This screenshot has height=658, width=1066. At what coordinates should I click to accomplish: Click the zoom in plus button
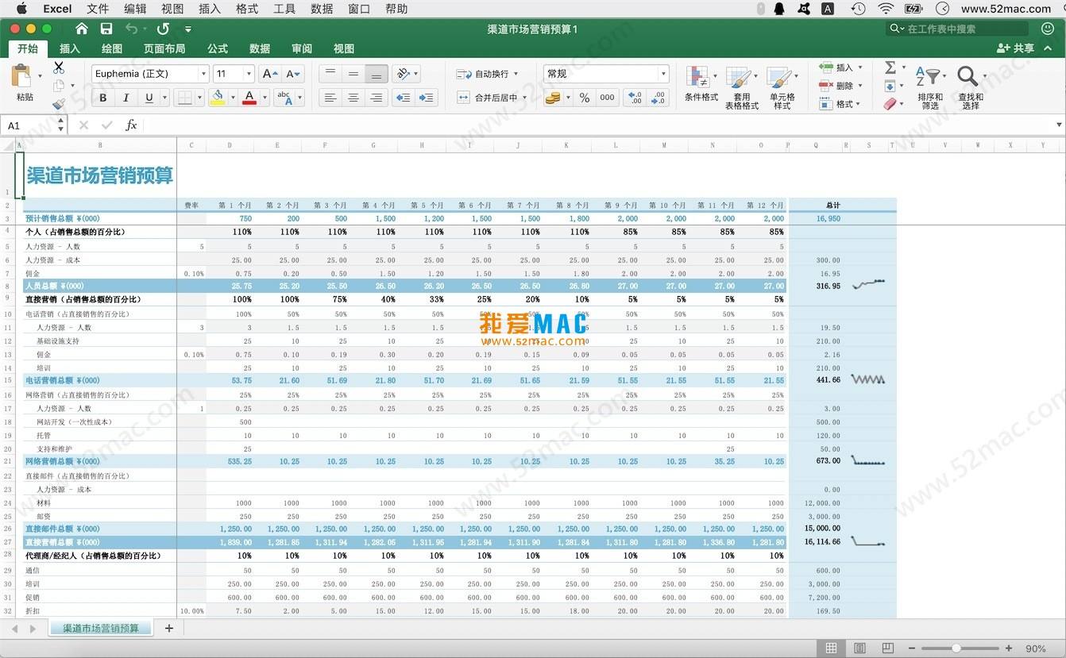click(x=1009, y=648)
